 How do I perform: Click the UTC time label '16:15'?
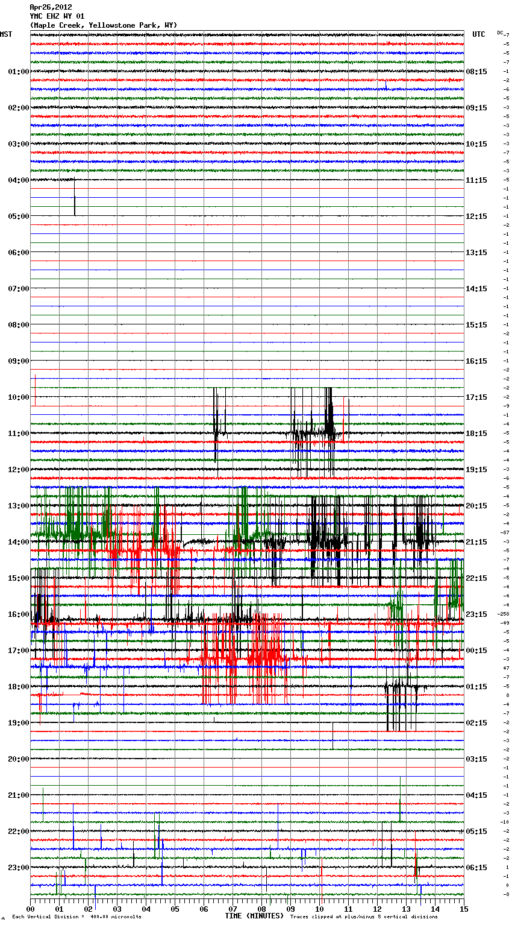coord(476,361)
